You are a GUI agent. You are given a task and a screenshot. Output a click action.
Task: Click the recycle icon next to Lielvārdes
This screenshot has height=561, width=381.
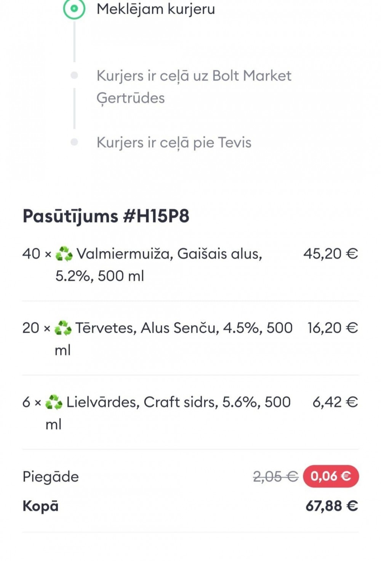[54, 402]
